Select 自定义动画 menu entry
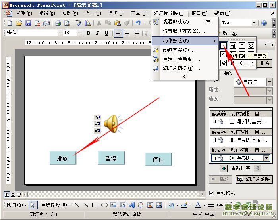This screenshot has height=220, width=278. 185,59
